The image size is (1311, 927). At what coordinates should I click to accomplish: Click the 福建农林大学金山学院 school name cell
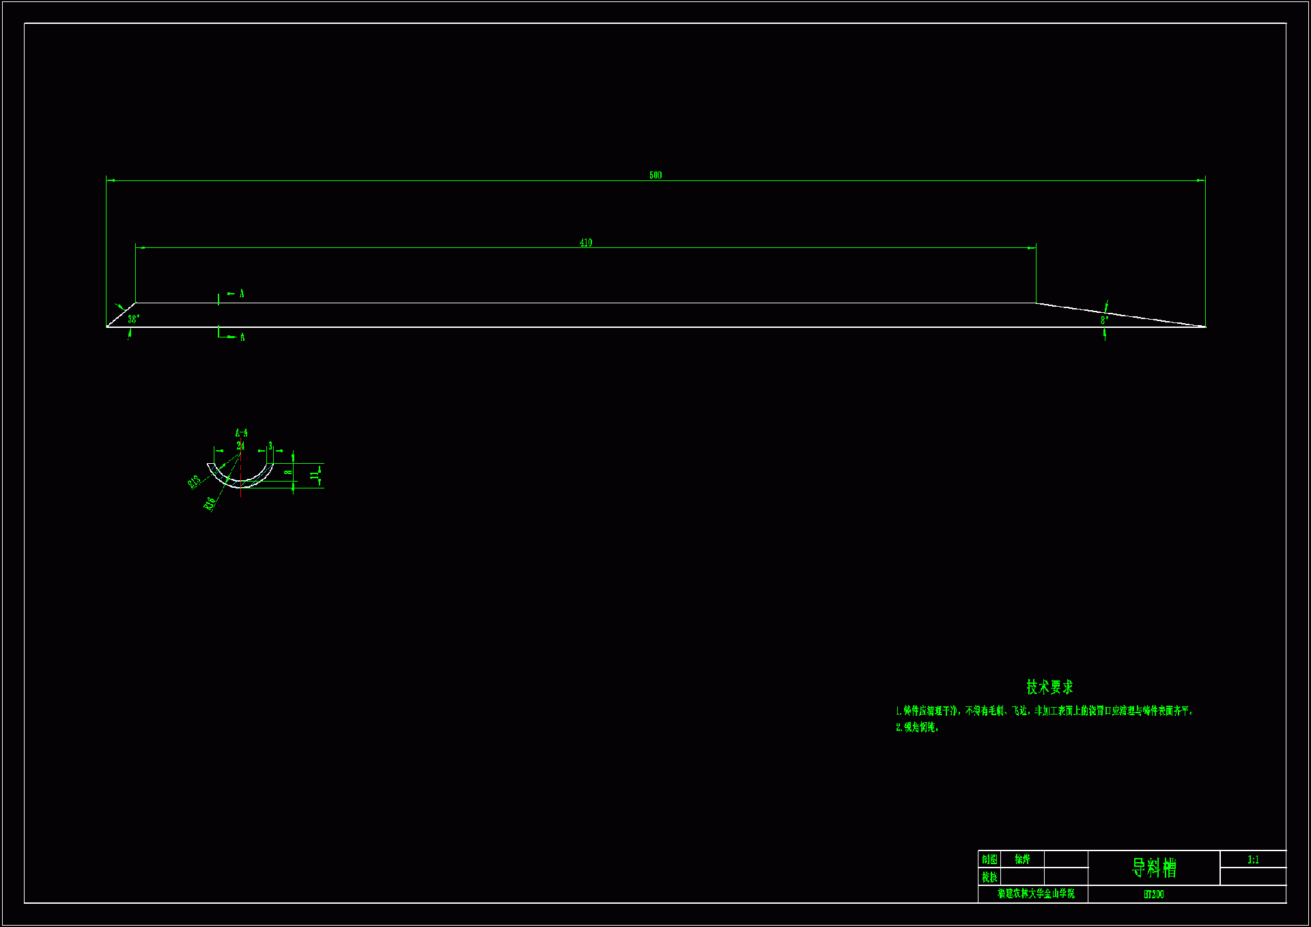click(1036, 894)
